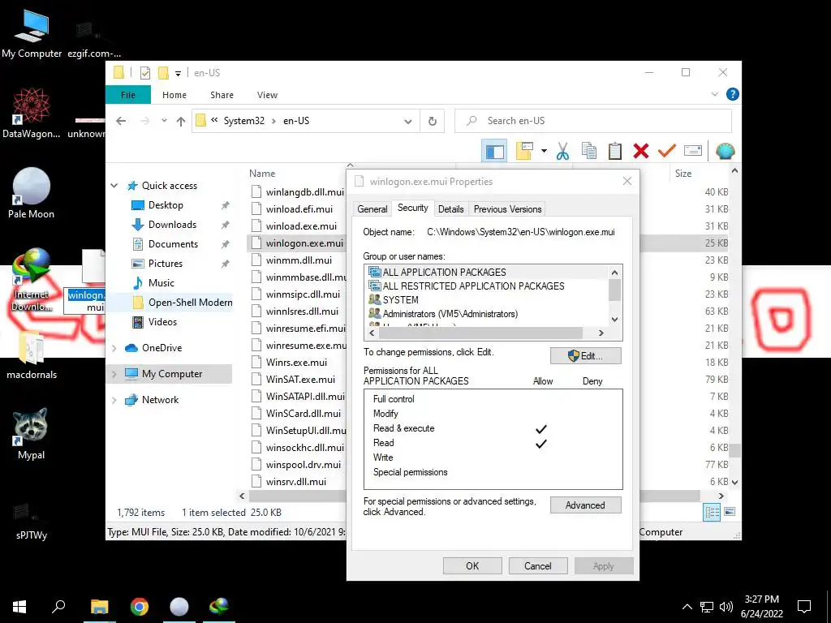Switch to the Previous Versions tab
The height and width of the screenshot is (623, 831).
(x=508, y=209)
